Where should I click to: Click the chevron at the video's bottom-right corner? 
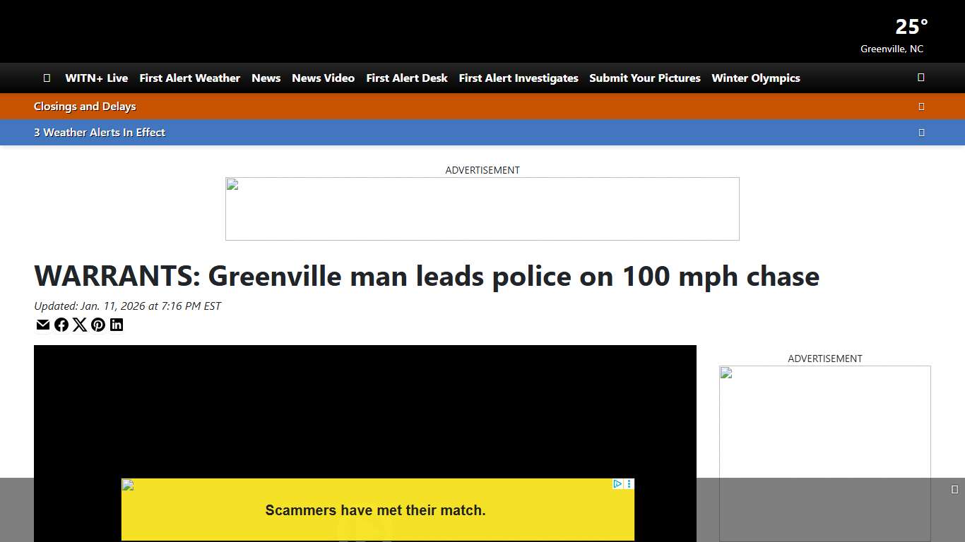coord(955,488)
